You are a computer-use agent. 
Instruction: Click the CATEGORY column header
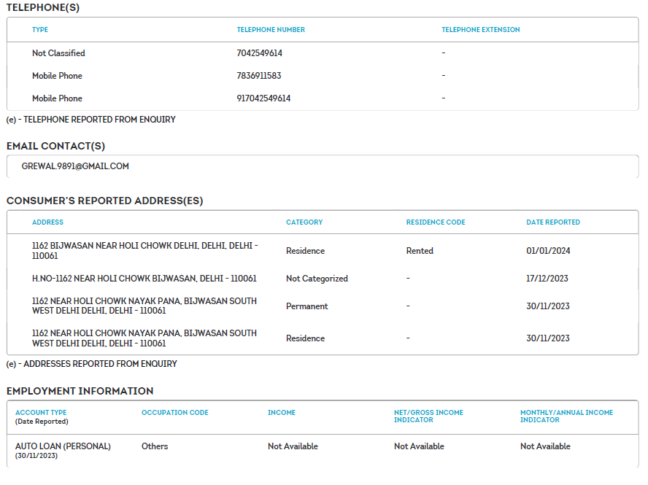(304, 222)
